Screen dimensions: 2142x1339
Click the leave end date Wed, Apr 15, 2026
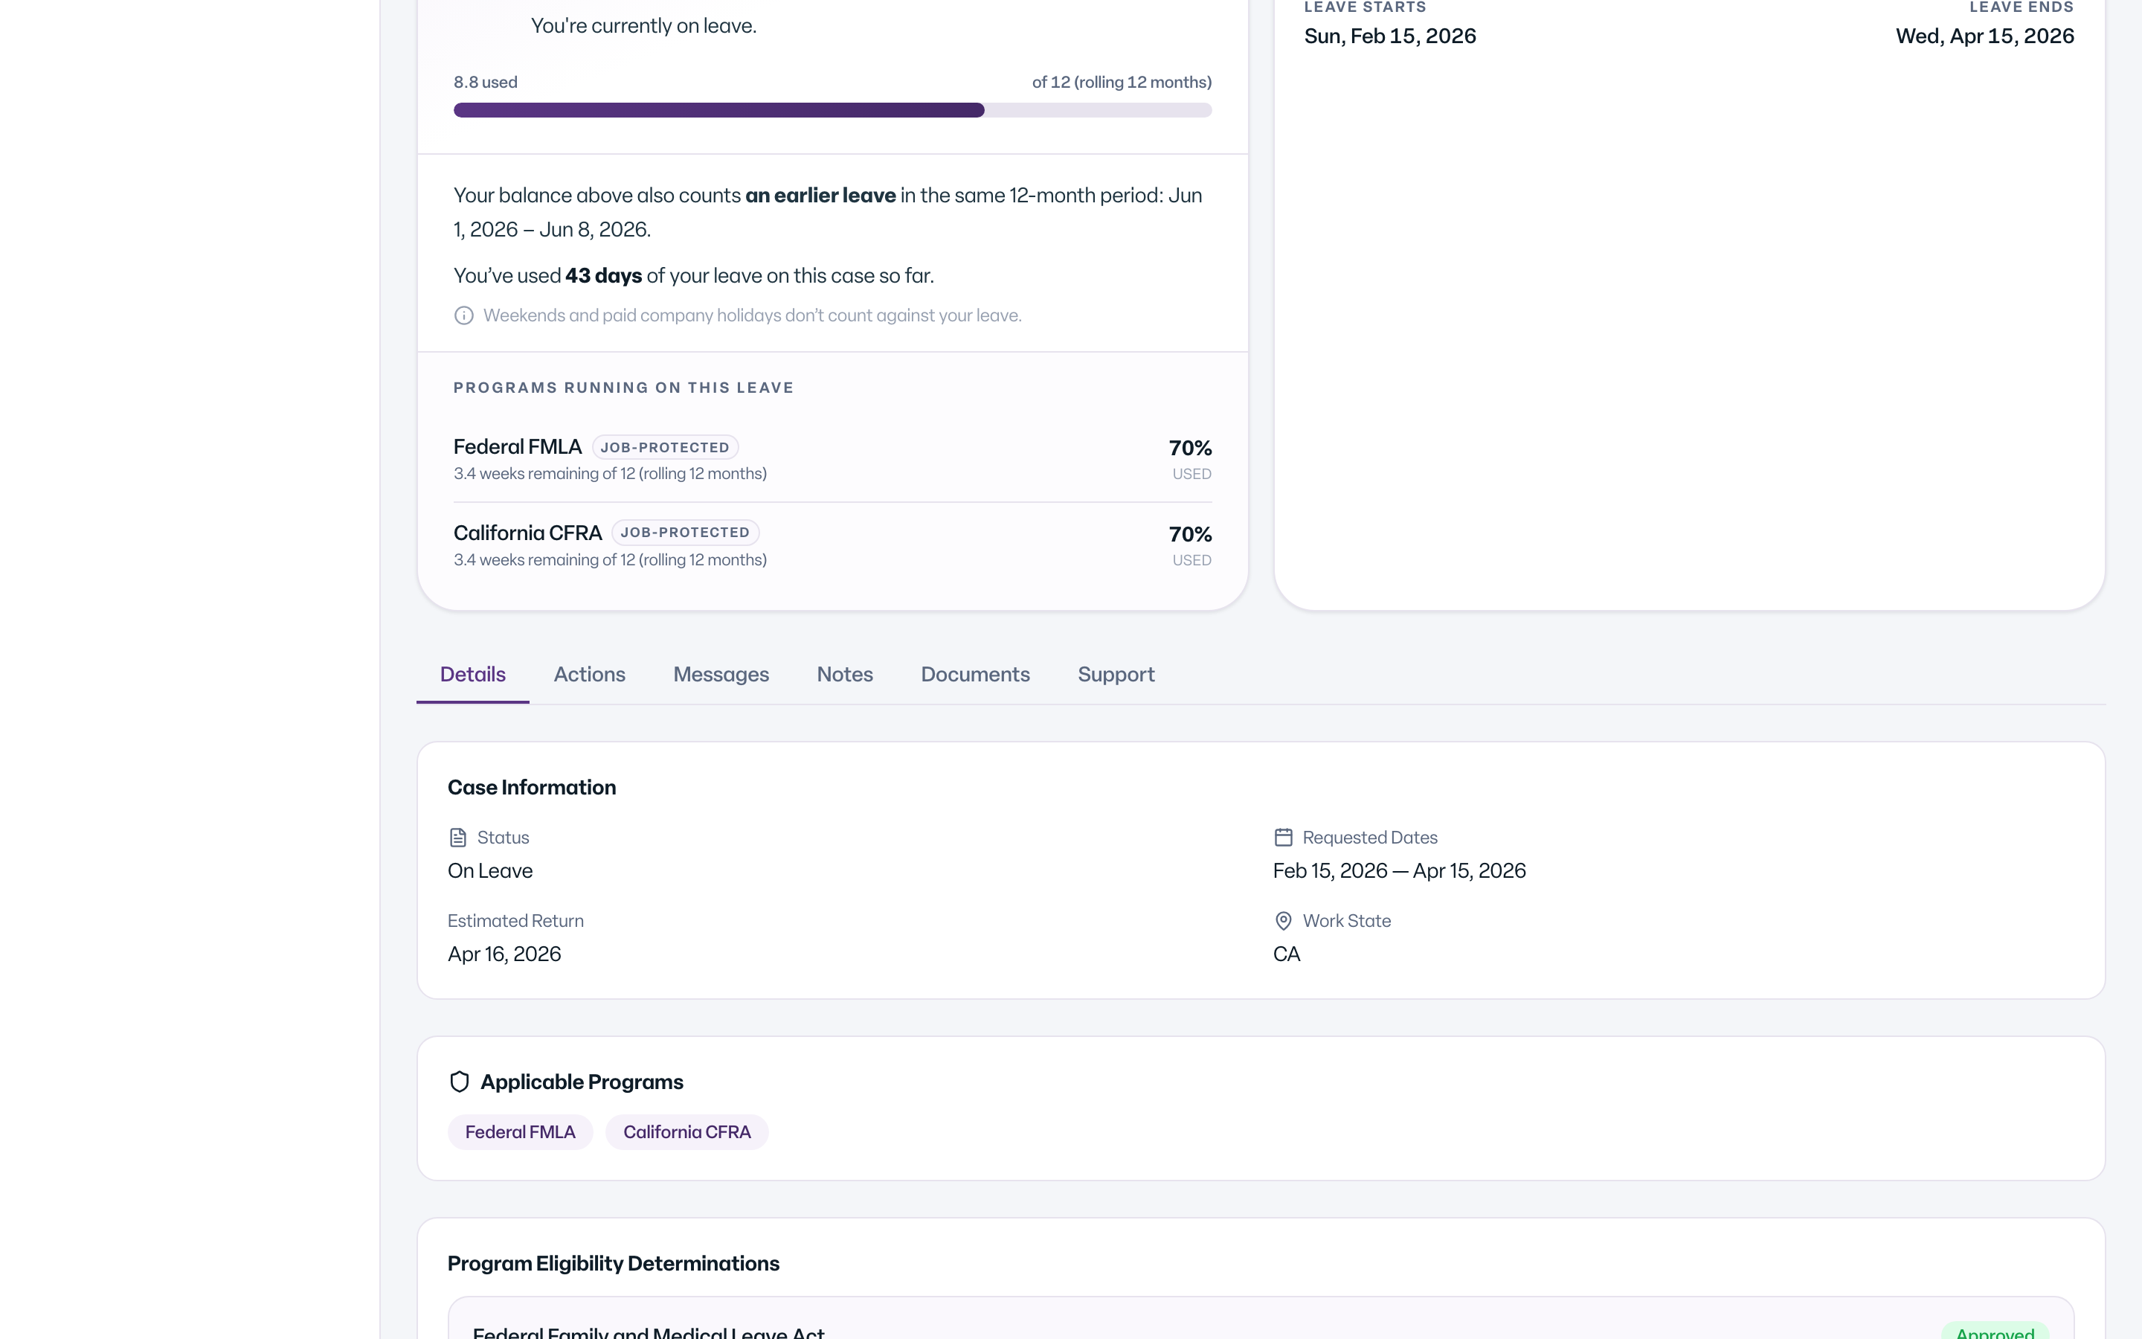point(1985,36)
